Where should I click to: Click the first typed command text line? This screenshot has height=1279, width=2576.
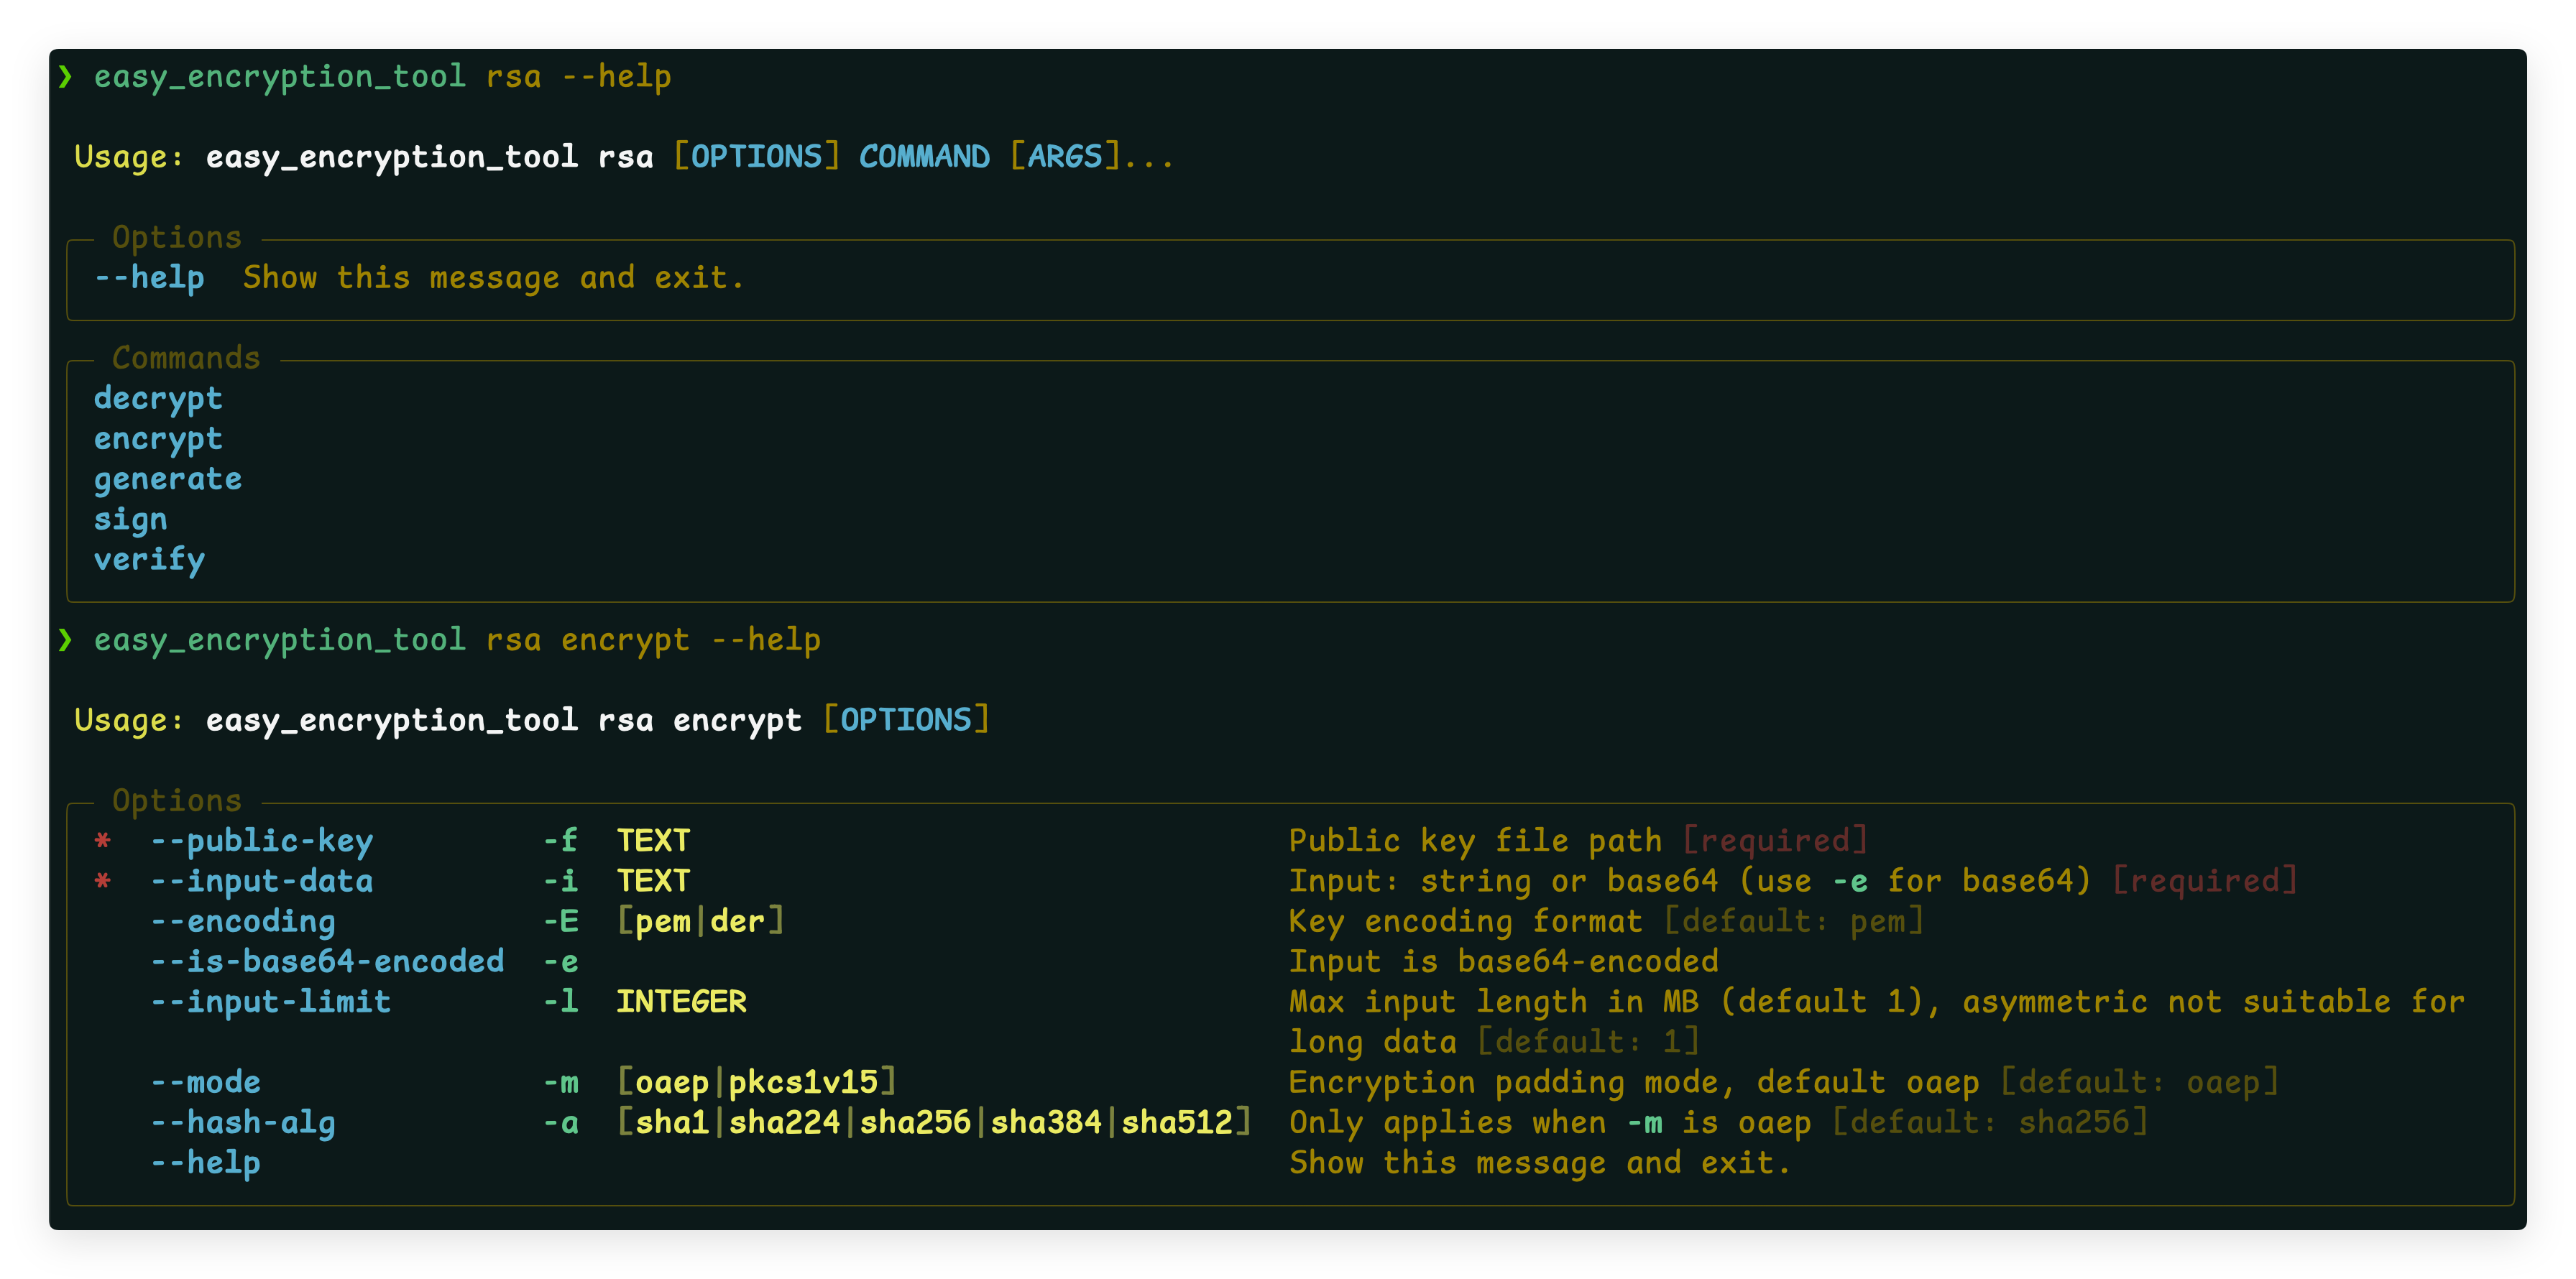[x=382, y=76]
